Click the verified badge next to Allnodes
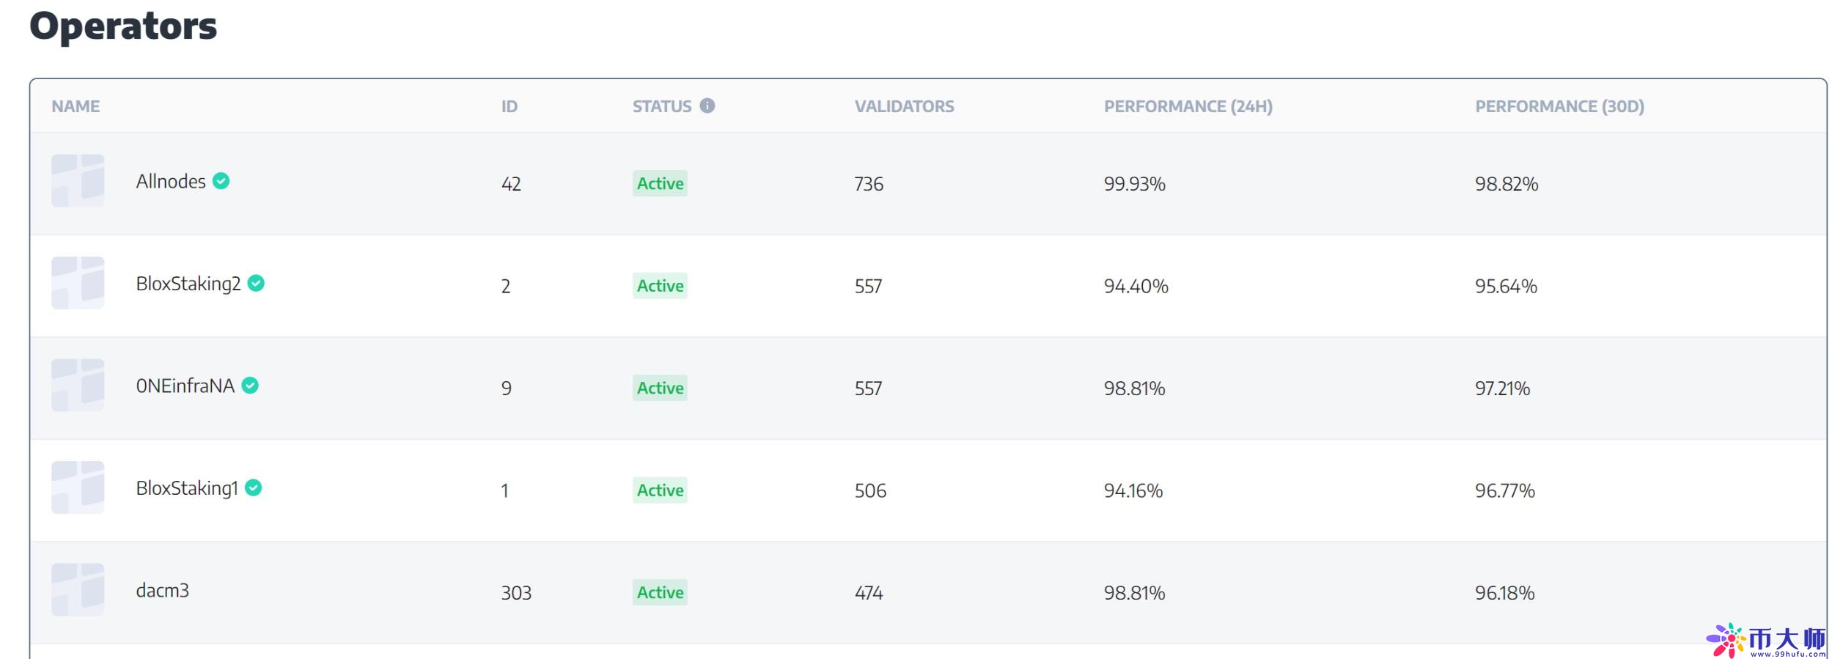Viewport: 1843px width, 659px height. point(221,180)
